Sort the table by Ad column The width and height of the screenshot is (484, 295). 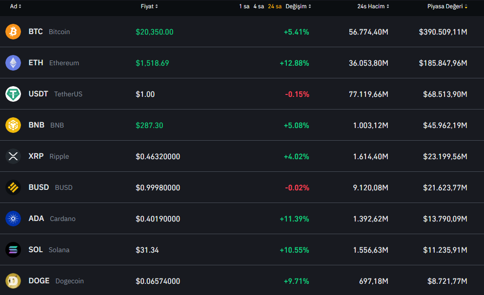coord(16,6)
